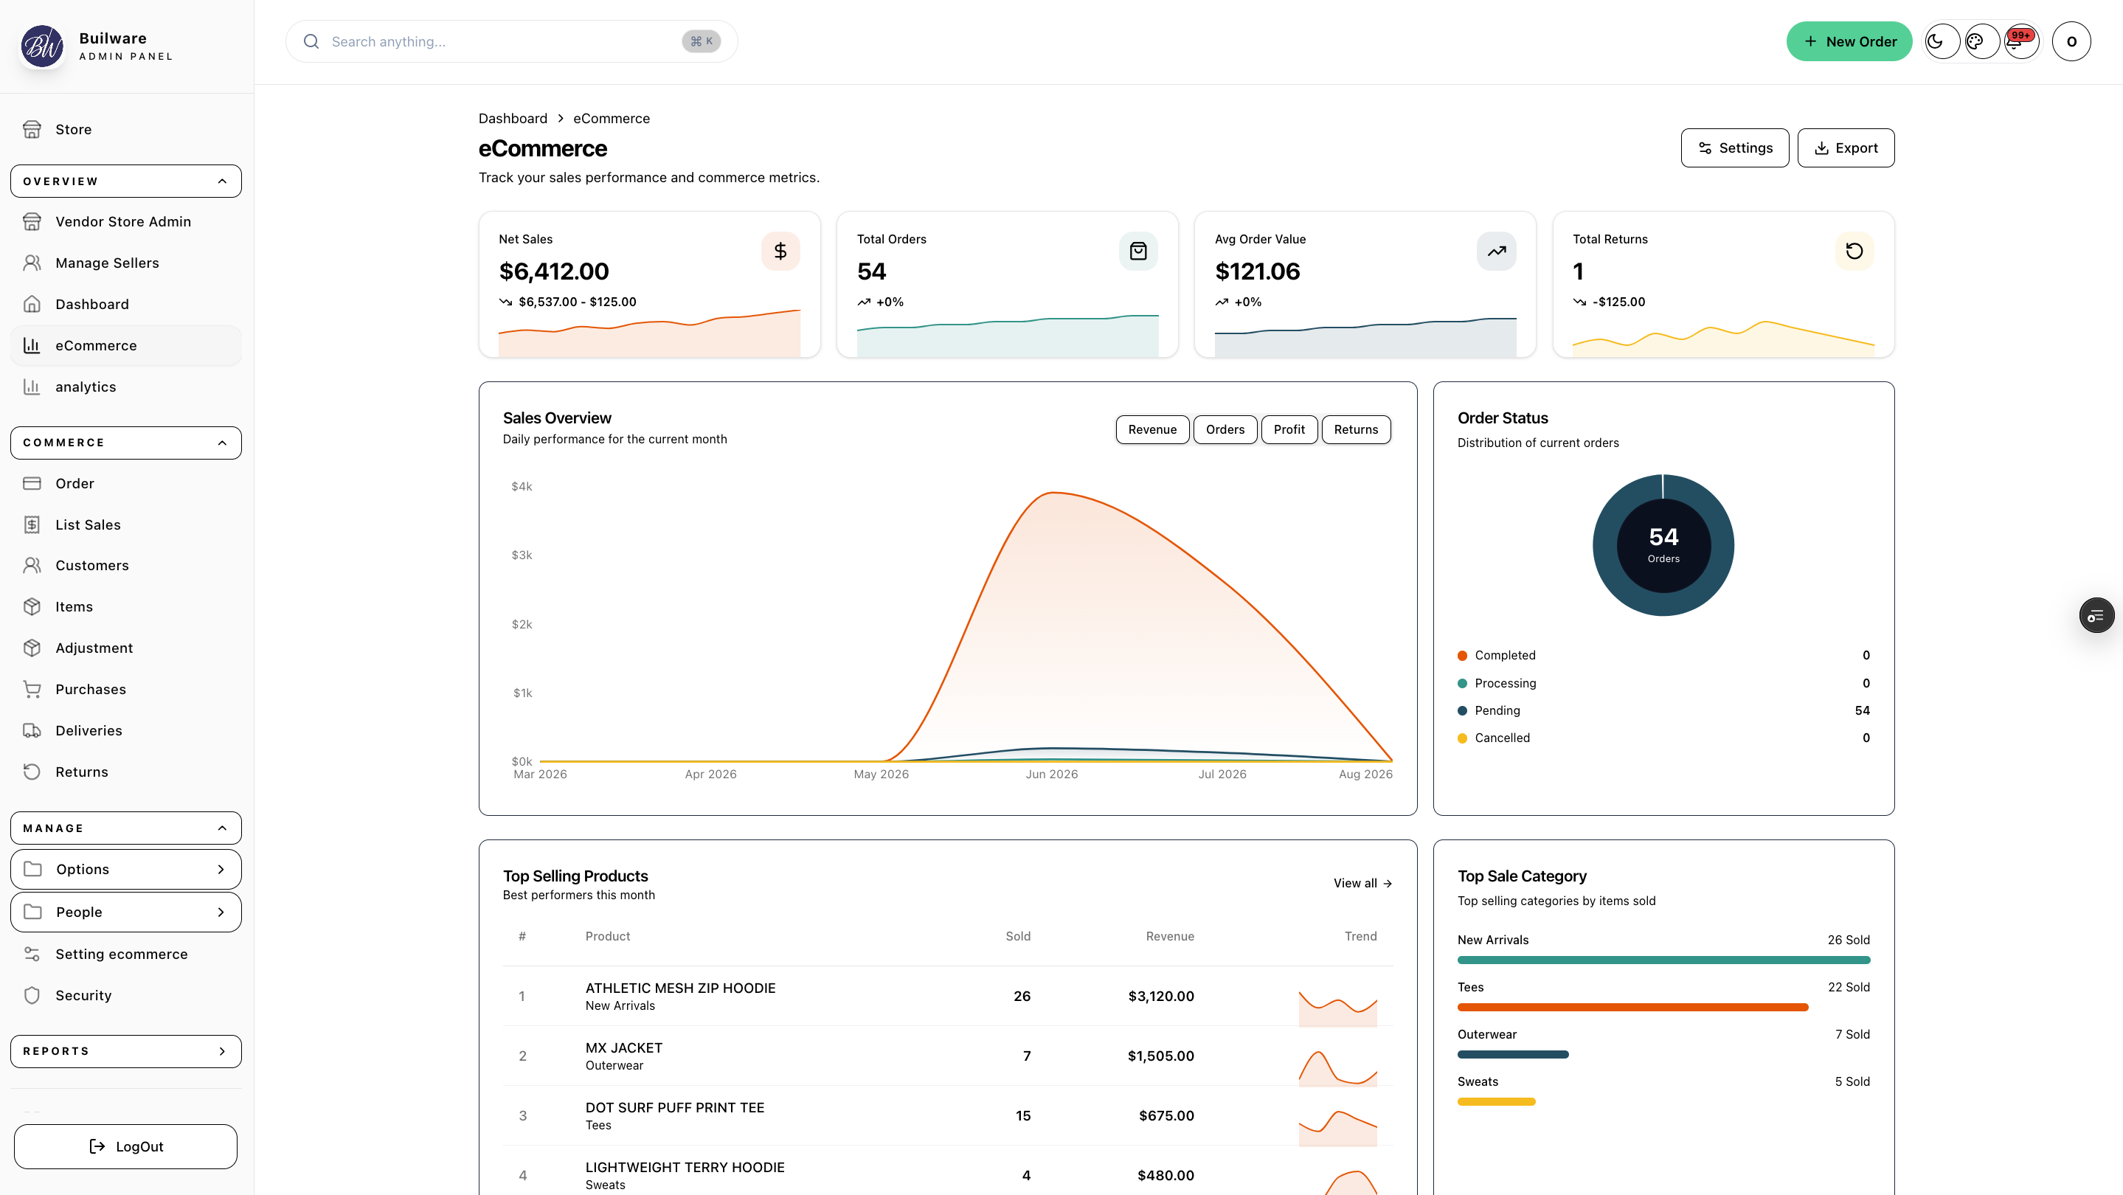Viewport: 2123px width, 1195px height.
Task: Open the analytics page
Action: point(125,387)
